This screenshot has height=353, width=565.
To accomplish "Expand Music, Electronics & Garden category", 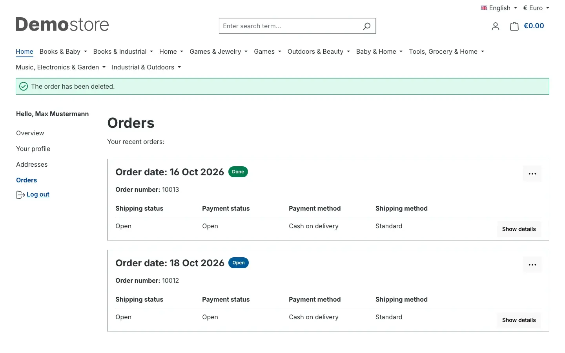I will pyautogui.click(x=60, y=67).
